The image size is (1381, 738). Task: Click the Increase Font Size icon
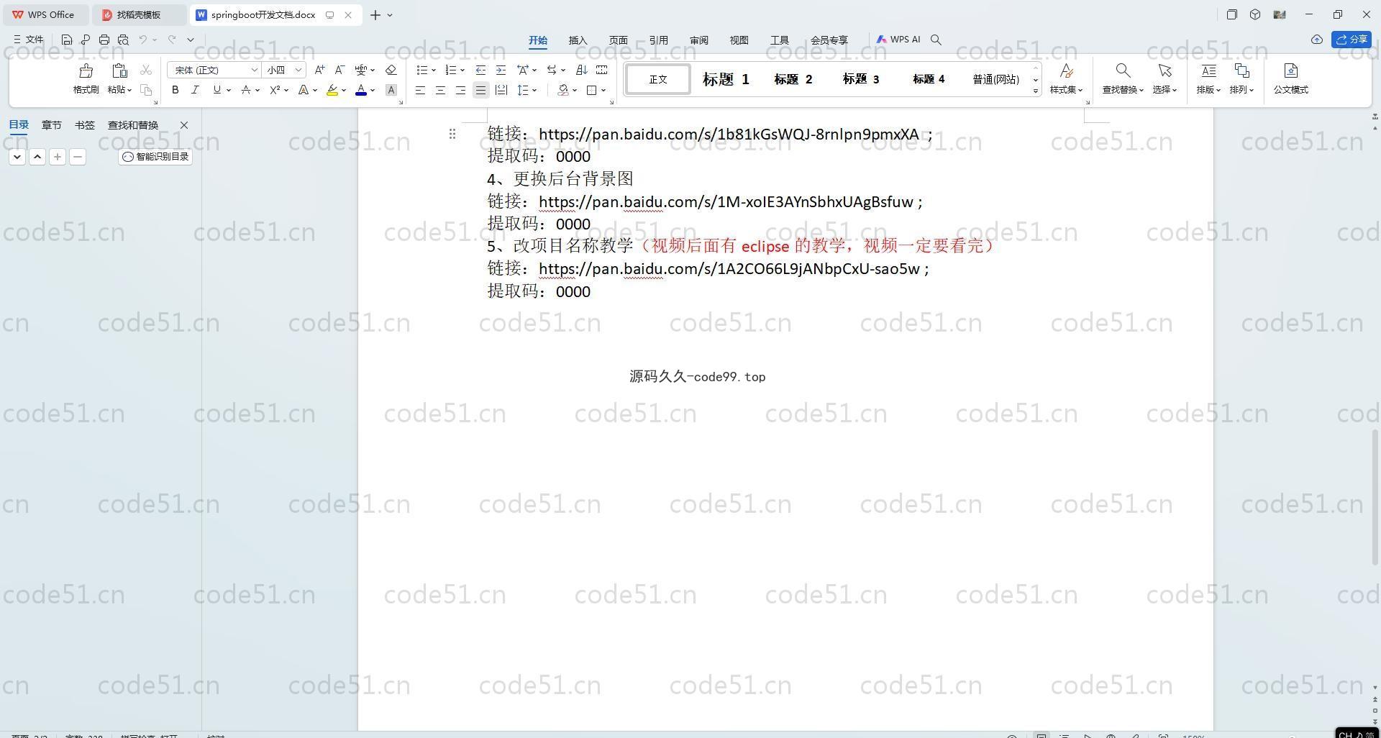[319, 70]
